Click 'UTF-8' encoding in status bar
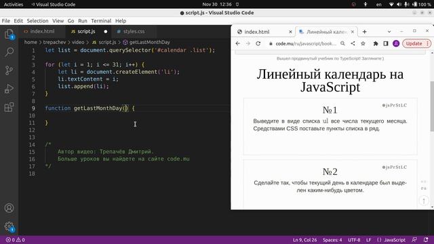The height and width of the screenshot is (244, 434). 354,240
